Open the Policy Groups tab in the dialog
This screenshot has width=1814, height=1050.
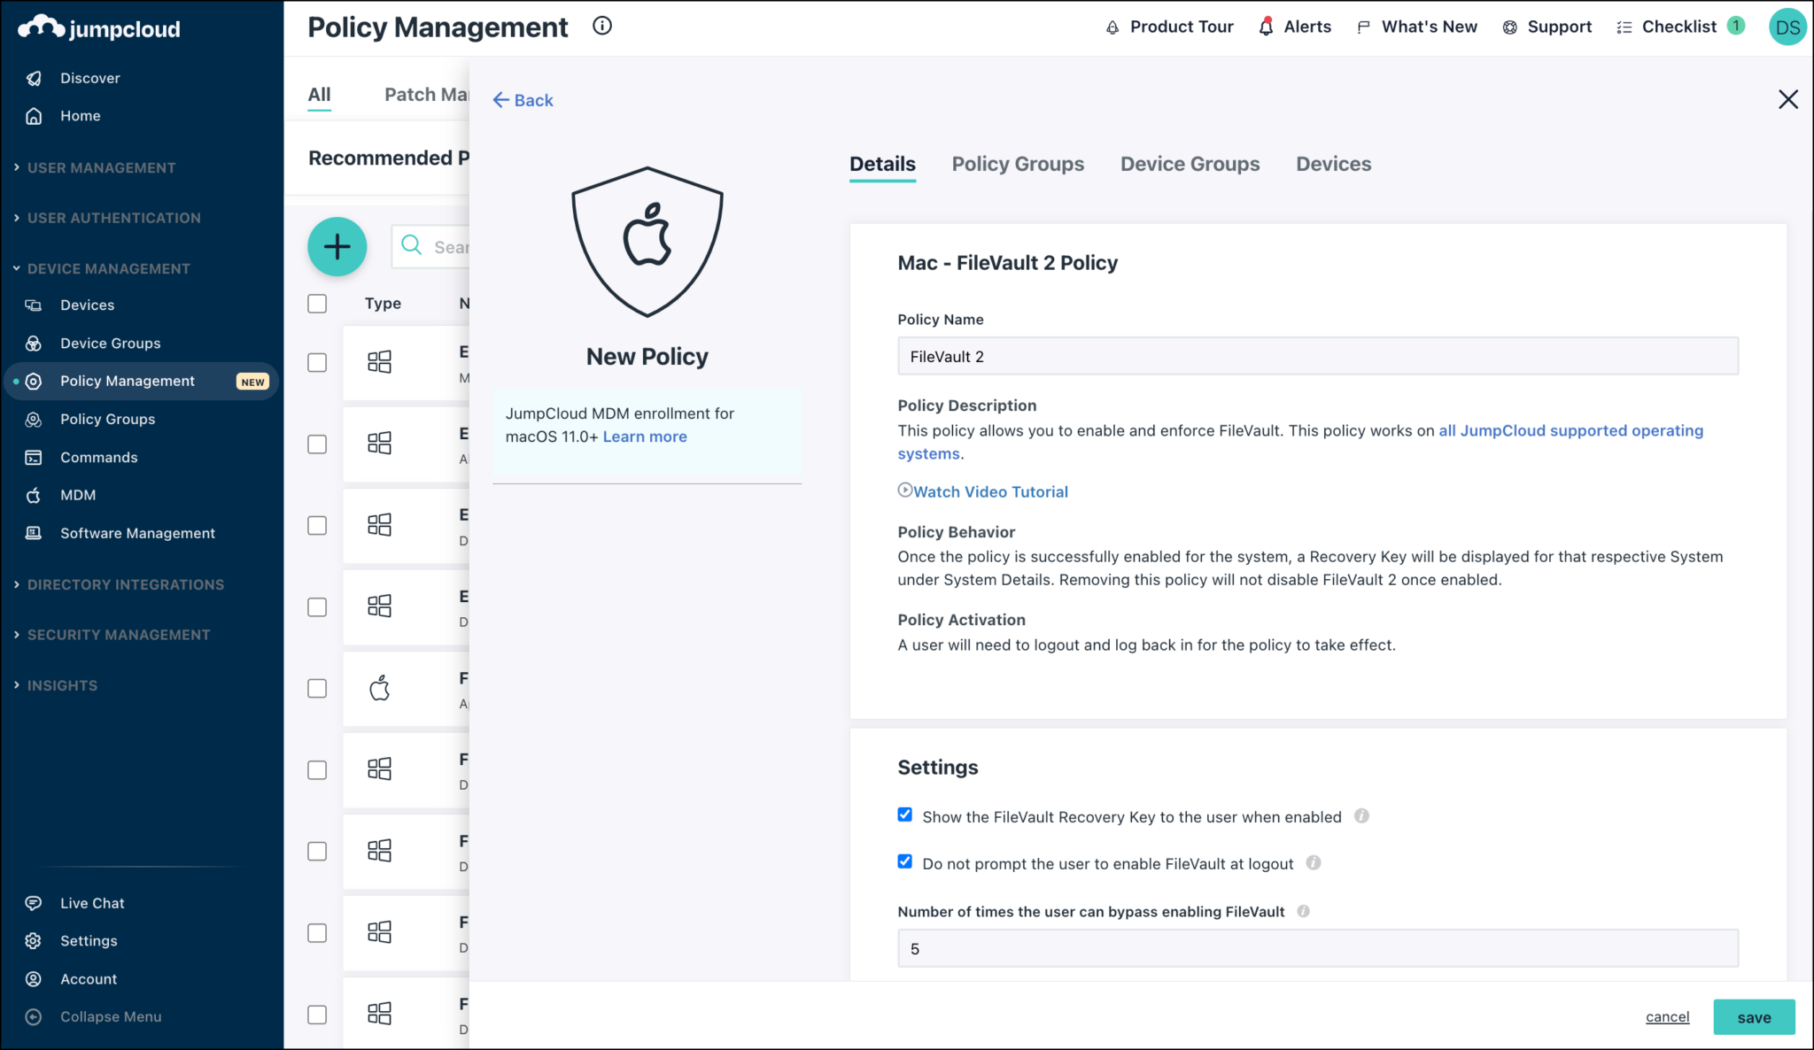click(1018, 164)
